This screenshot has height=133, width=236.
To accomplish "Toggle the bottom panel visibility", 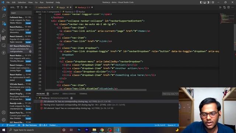I will [205, 2].
